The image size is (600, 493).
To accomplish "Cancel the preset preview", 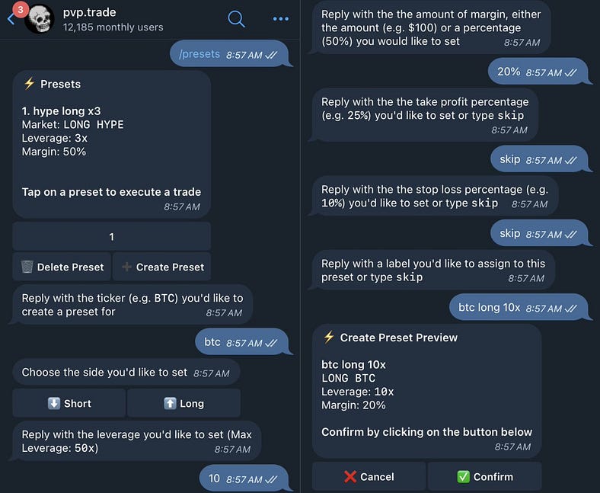I will click(369, 476).
